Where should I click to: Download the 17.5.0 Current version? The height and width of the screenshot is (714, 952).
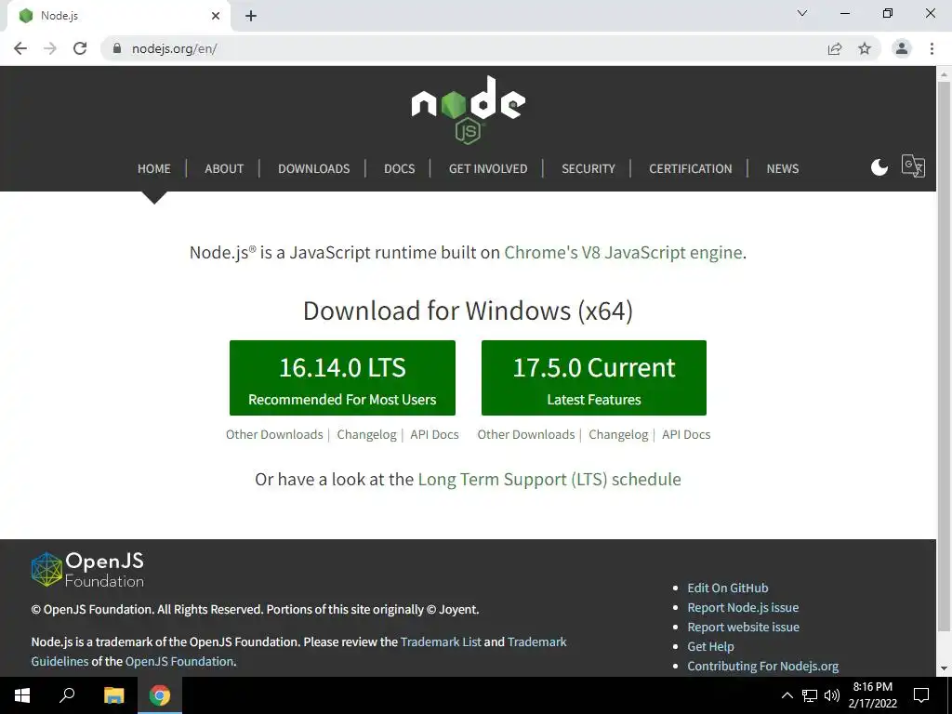[x=594, y=377]
